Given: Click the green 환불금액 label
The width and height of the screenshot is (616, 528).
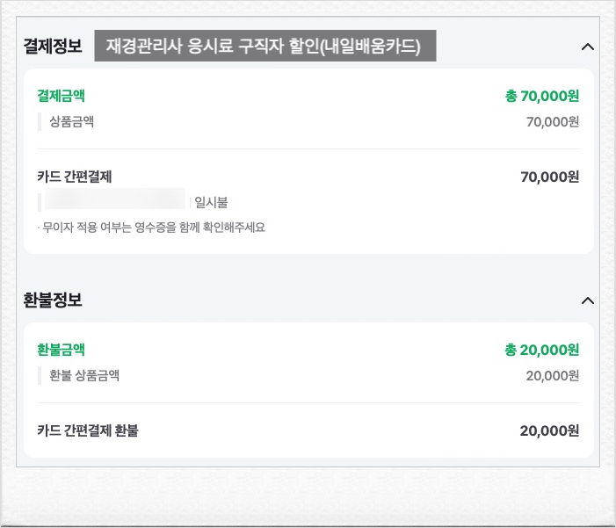Looking at the screenshot, I should (x=61, y=350).
